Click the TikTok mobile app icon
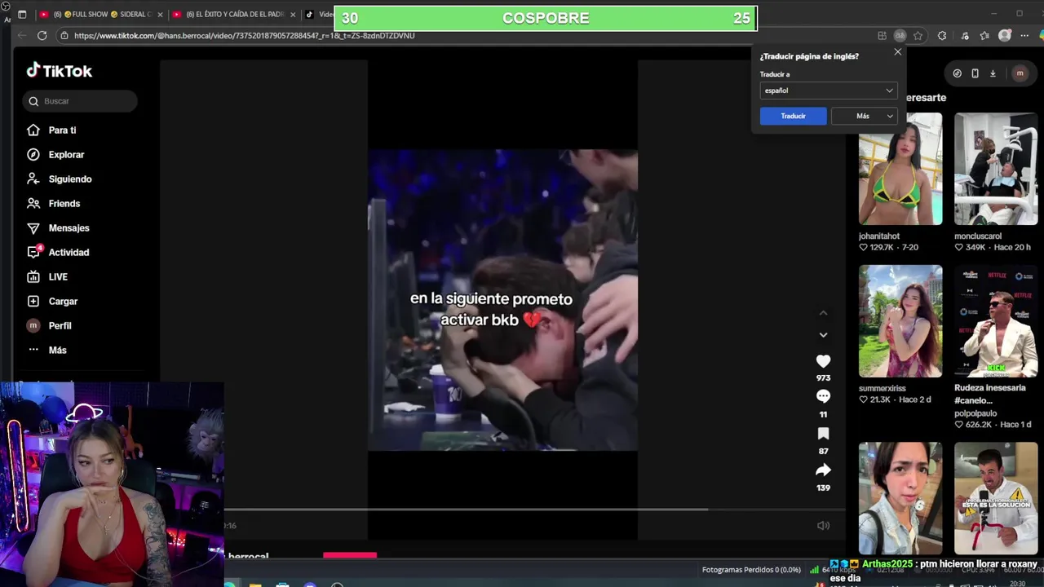 (x=975, y=73)
